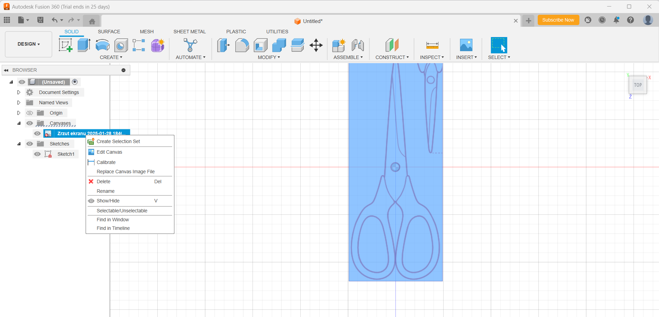Toggle visibility of the Origin folder
Screen dimensions: 659x317
pos(30,113)
